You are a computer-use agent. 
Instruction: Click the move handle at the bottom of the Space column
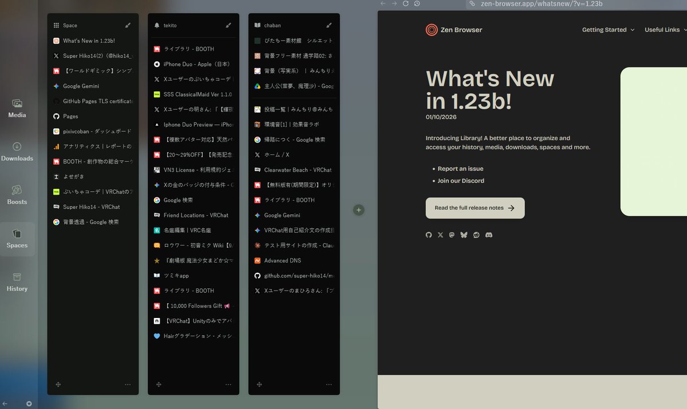(58, 384)
